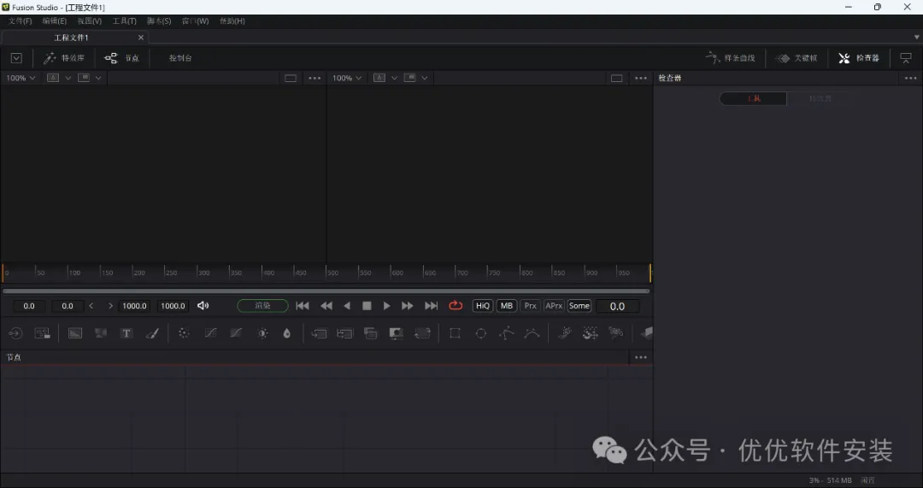Toggle the MB motion blur button
This screenshot has width=923, height=488.
click(506, 305)
